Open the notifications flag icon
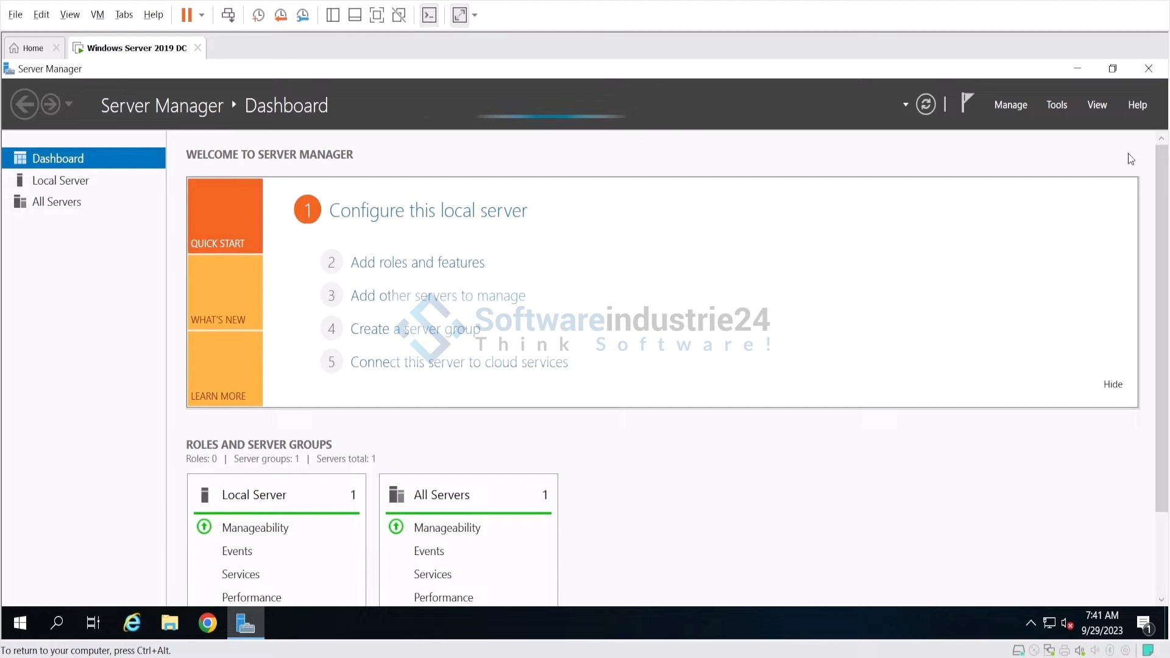Viewport: 1170px width, 658px height. click(967, 102)
